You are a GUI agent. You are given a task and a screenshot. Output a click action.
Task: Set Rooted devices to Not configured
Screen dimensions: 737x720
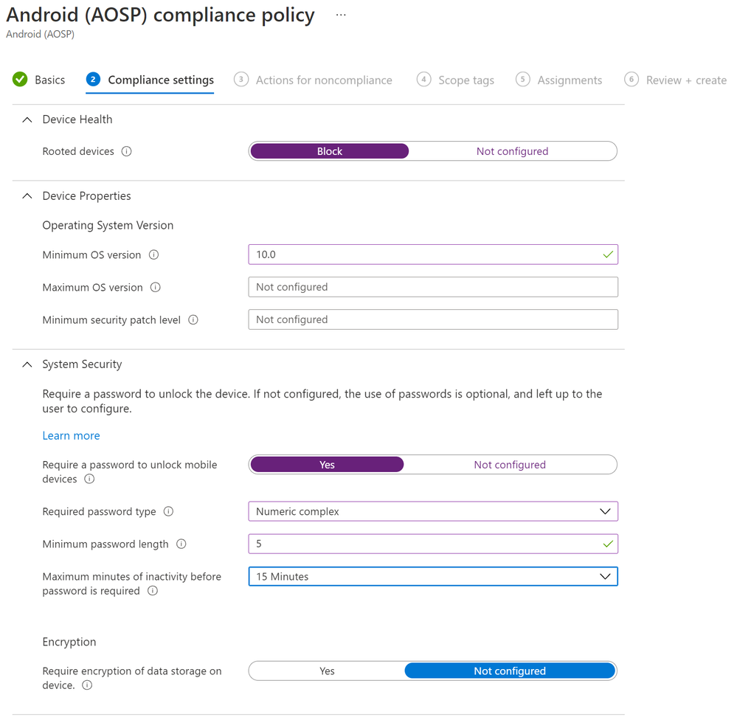coord(512,151)
